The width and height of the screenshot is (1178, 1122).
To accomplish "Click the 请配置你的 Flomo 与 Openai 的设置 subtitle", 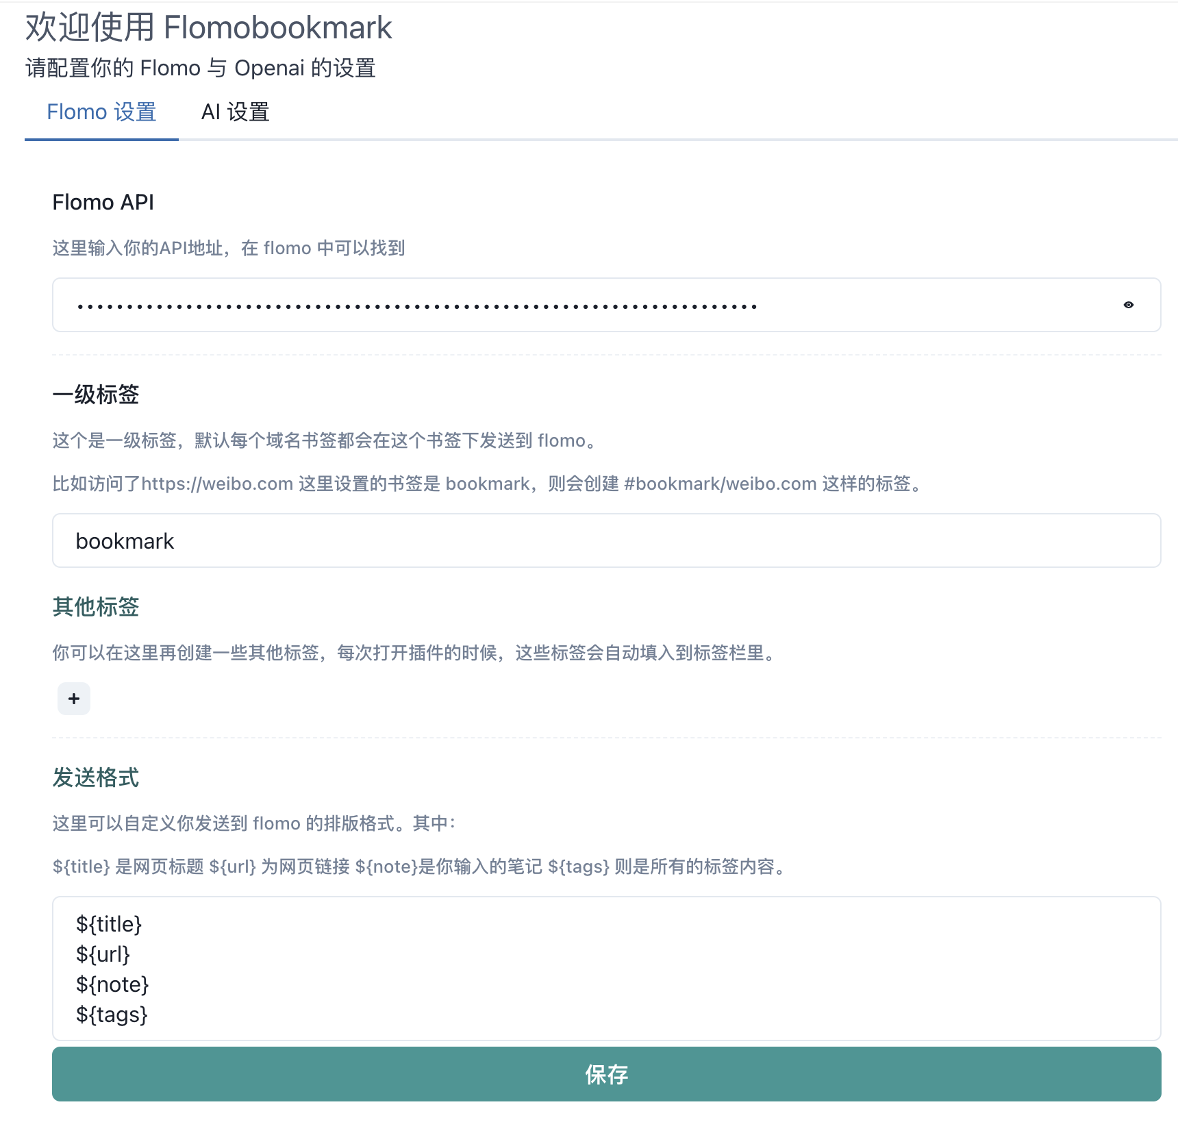I will click(x=201, y=68).
